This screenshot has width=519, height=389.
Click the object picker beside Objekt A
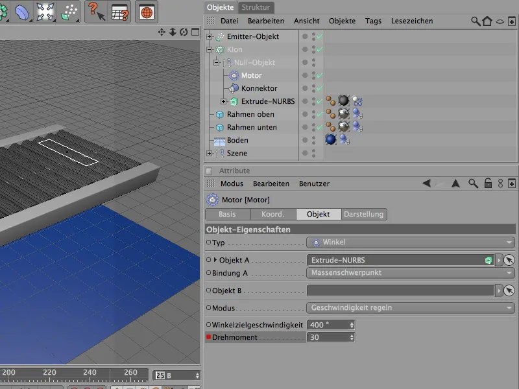pyautogui.click(x=509, y=260)
